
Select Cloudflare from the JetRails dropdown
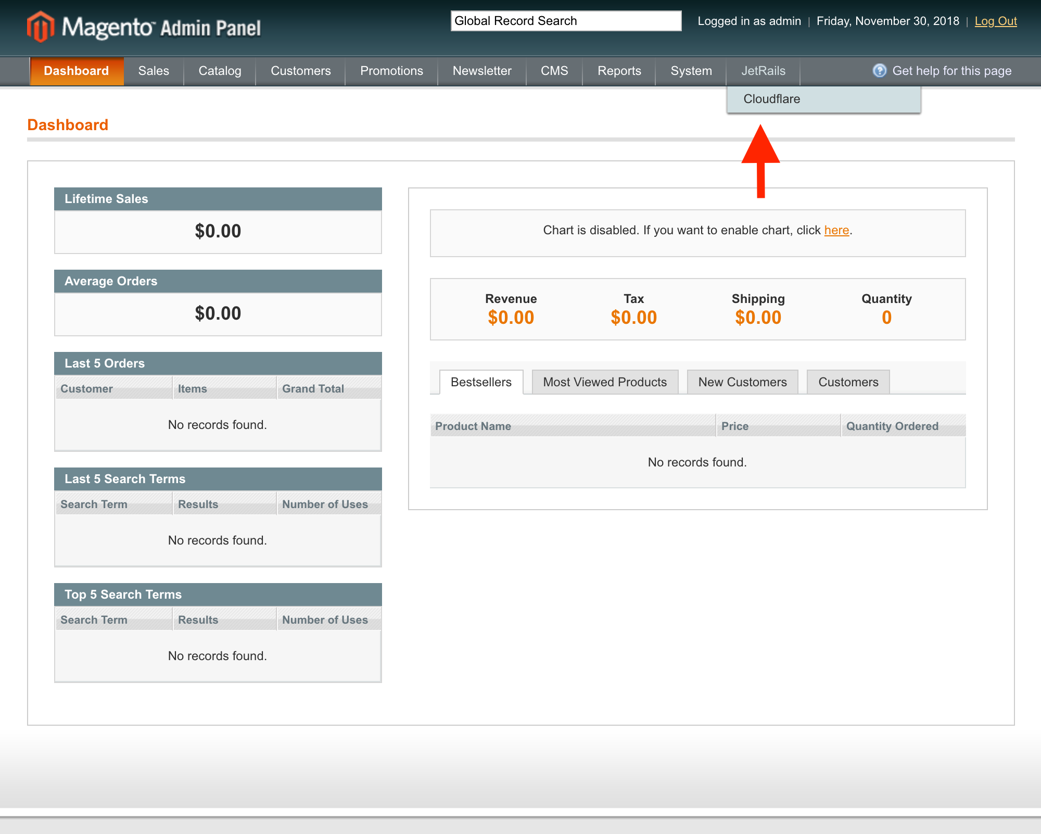(823, 99)
